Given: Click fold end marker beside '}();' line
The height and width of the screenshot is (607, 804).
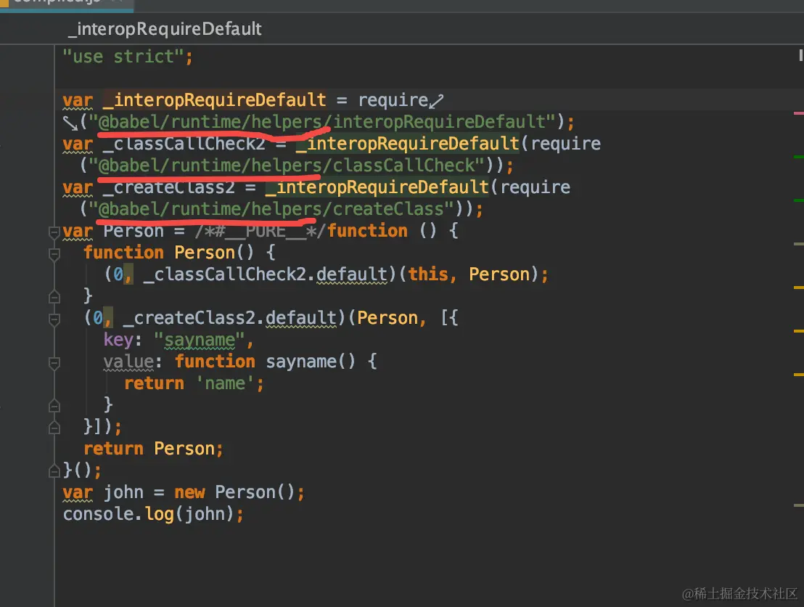Looking at the screenshot, I should pos(54,470).
